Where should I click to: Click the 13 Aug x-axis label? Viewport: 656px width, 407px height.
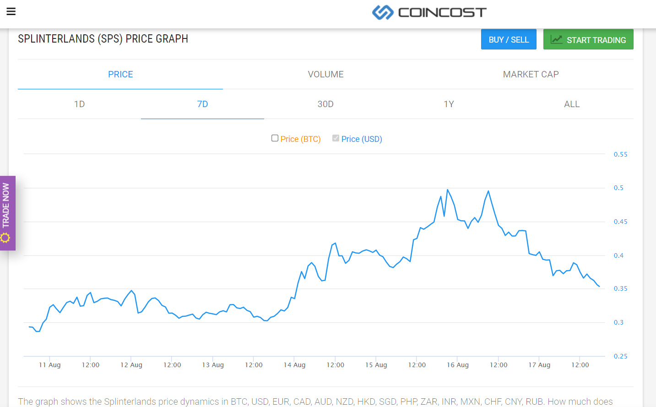(213, 365)
